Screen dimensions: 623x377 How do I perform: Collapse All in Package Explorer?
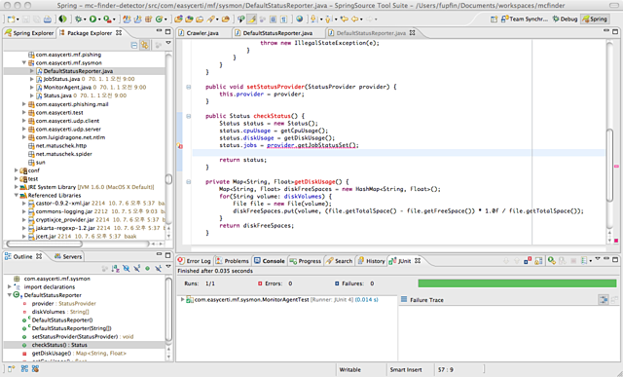tap(134, 45)
